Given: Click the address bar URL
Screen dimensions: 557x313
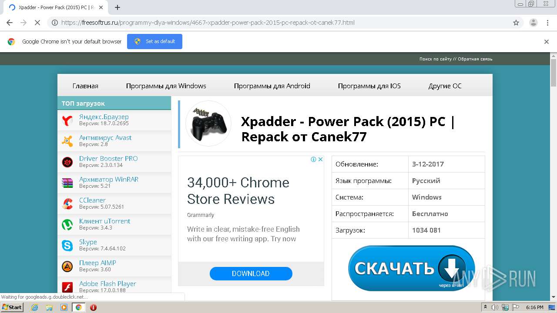Looking at the screenshot, I should (x=208, y=23).
